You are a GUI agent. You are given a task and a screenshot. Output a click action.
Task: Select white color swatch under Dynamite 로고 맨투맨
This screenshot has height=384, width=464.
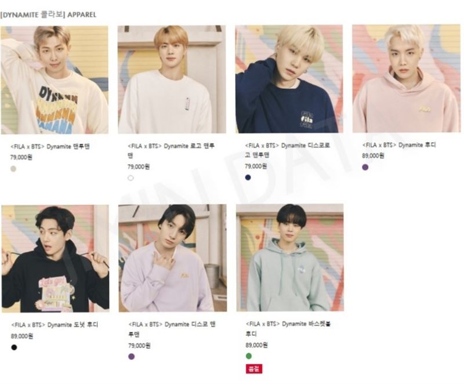130,178
